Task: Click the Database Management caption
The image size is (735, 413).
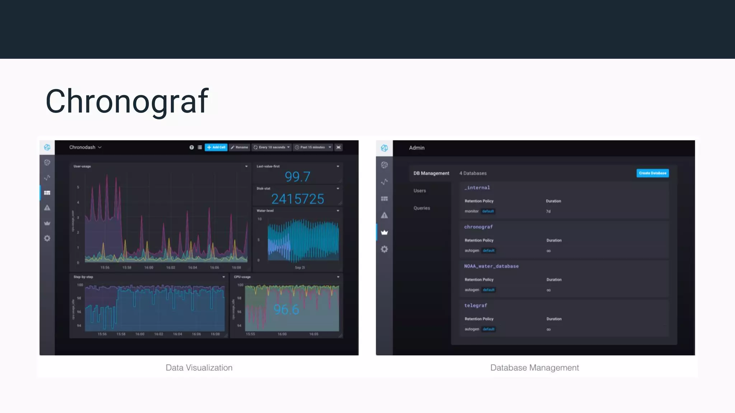Action: (534, 367)
